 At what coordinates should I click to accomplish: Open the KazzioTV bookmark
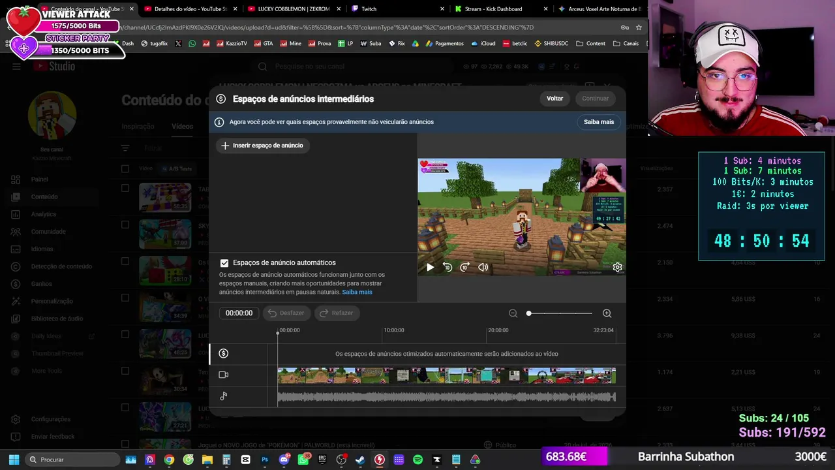(232, 44)
